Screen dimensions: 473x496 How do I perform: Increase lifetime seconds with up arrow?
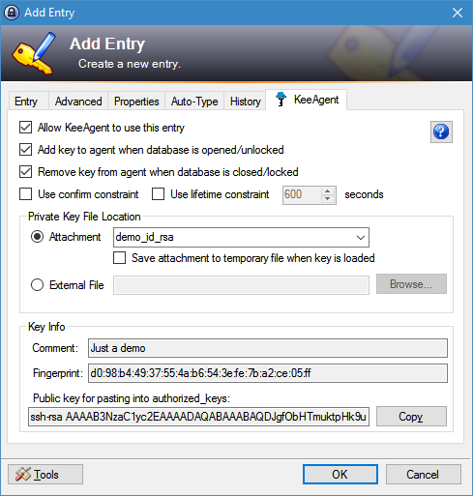(328, 190)
